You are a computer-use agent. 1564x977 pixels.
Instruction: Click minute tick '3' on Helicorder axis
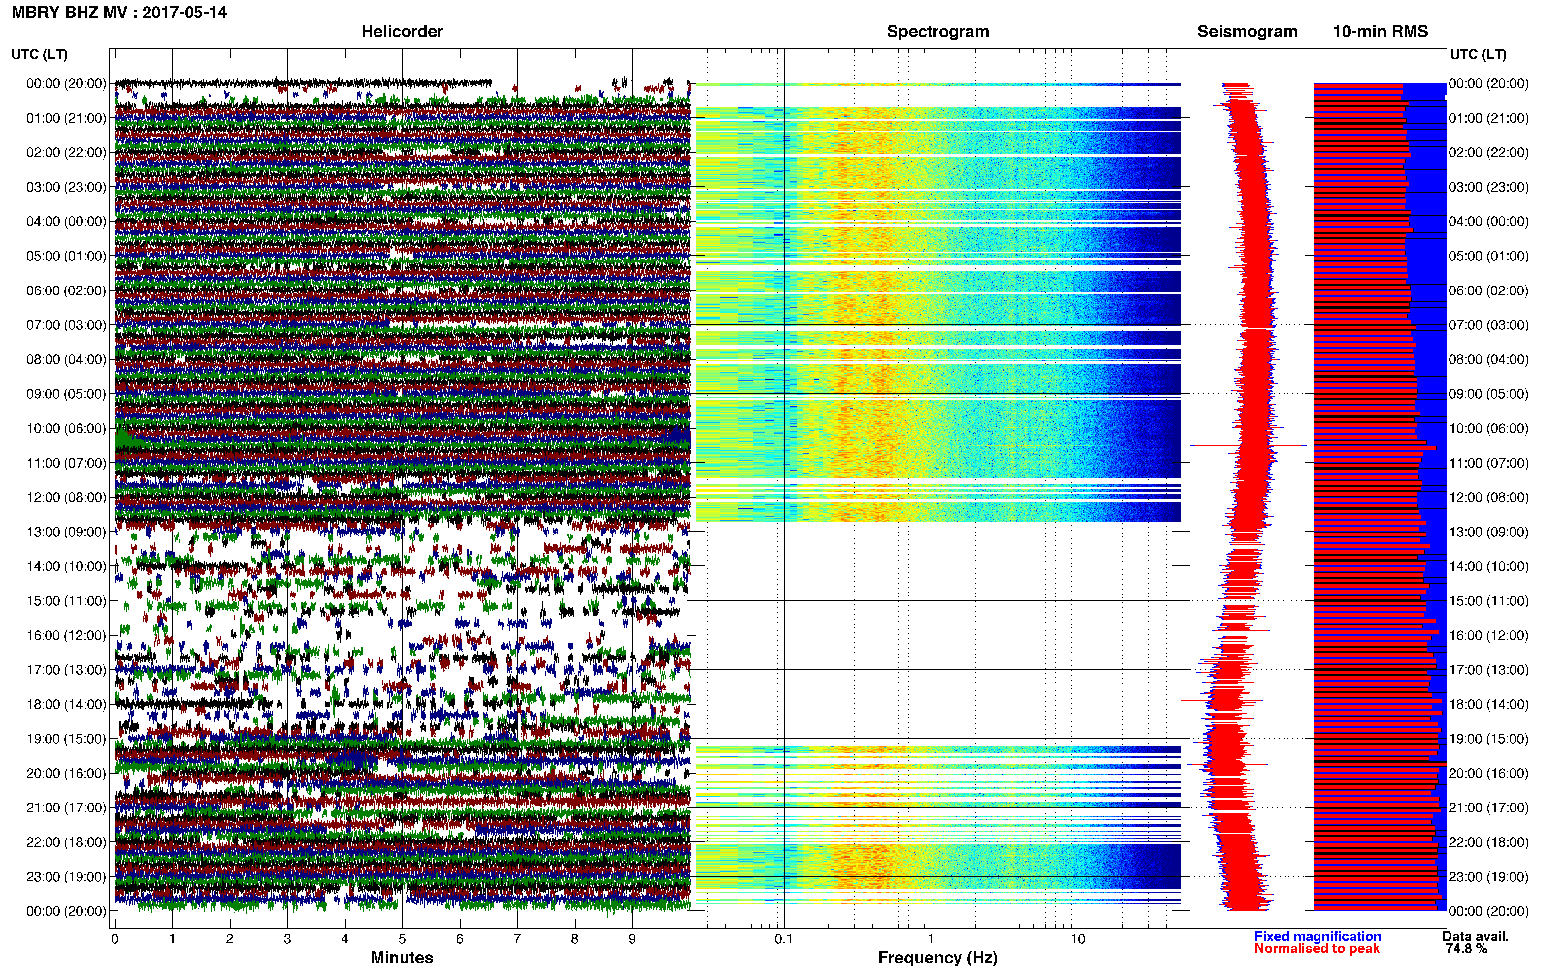point(287,939)
